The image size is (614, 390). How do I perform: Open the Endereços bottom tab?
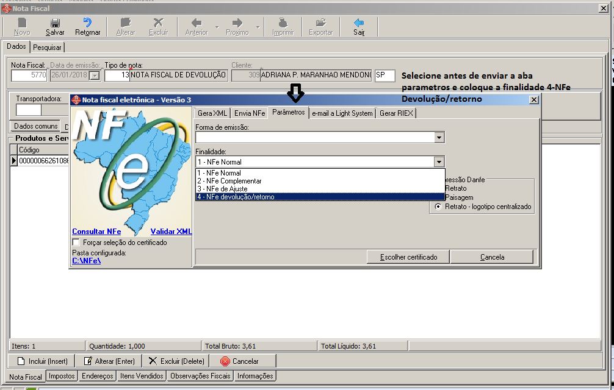pyautogui.click(x=97, y=376)
